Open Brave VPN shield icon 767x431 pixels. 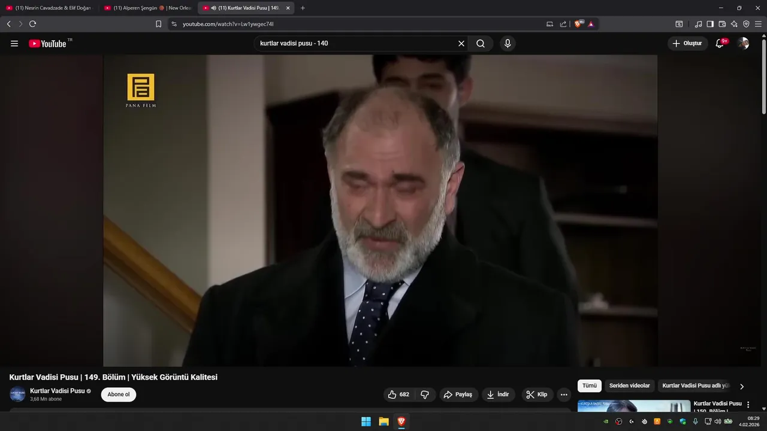pos(746,24)
